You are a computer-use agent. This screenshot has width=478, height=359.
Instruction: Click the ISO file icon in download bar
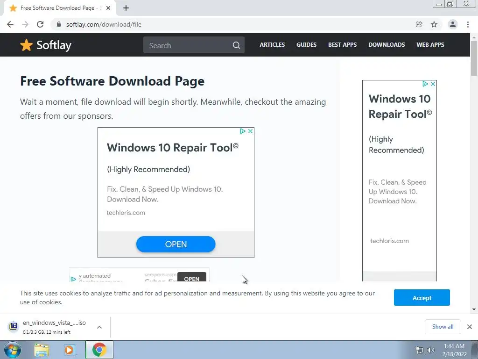pyautogui.click(x=13, y=327)
